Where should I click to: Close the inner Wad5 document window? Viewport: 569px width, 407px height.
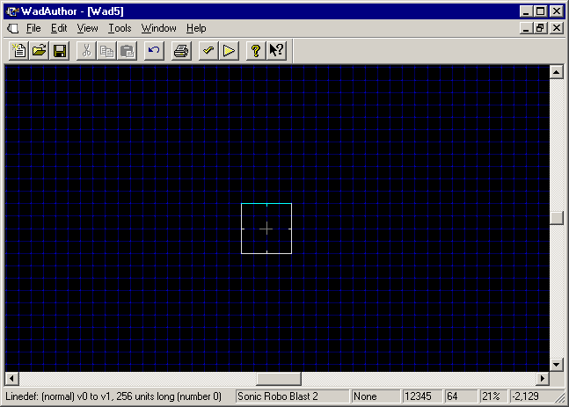pos(557,28)
